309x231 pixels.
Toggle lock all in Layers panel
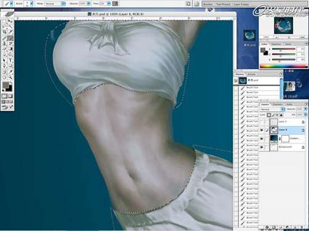pyautogui.click(x=281, y=115)
